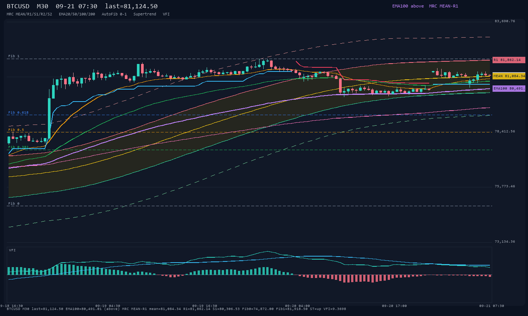The image size is (528, 316).
Task: Click the 73,134.36 price axis label
Action: pyautogui.click(x=505, y=242)
